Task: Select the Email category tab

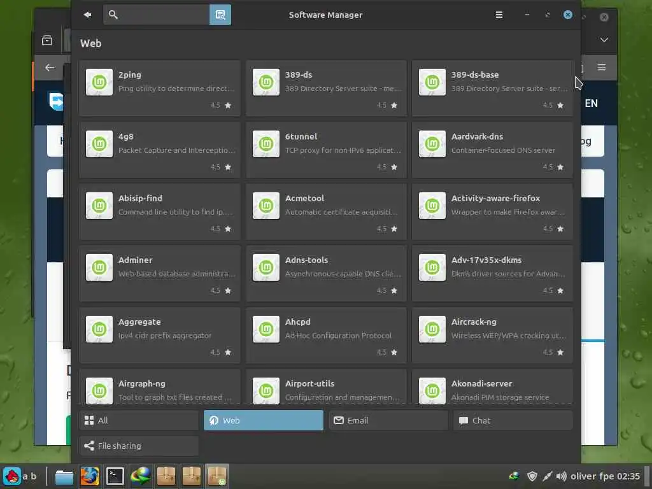Action: (x=388, y=420)
